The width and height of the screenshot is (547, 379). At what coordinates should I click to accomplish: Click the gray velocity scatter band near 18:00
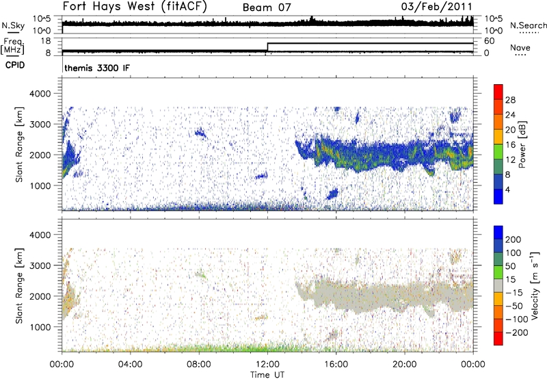click(371, 296)
